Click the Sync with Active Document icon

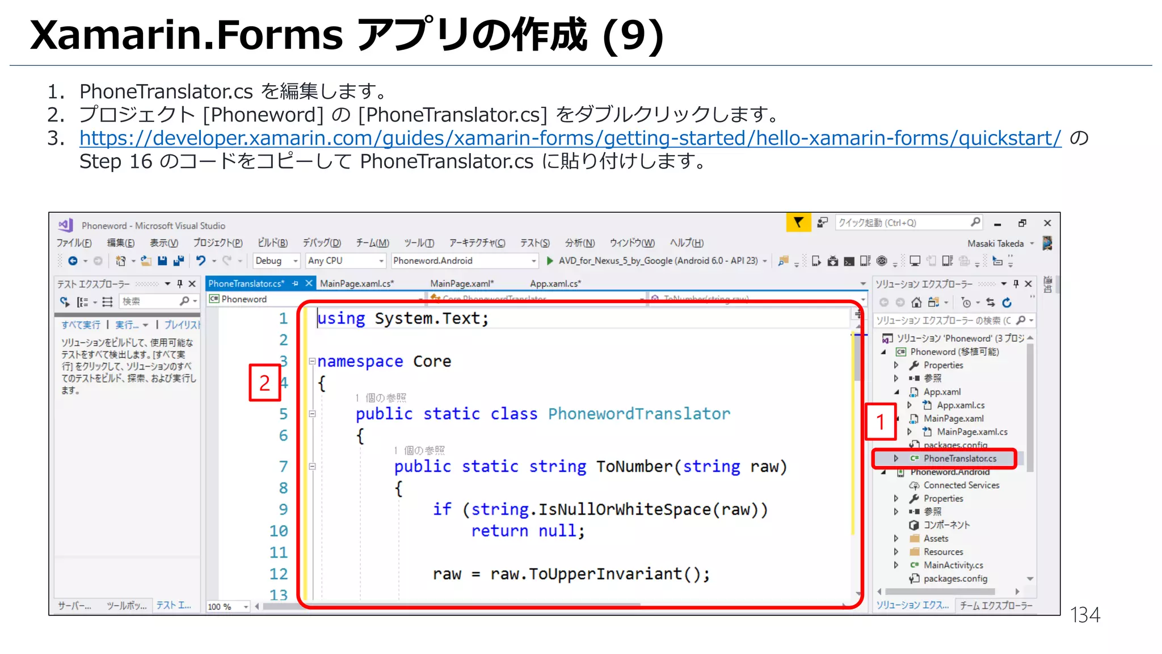coord(991,302)
